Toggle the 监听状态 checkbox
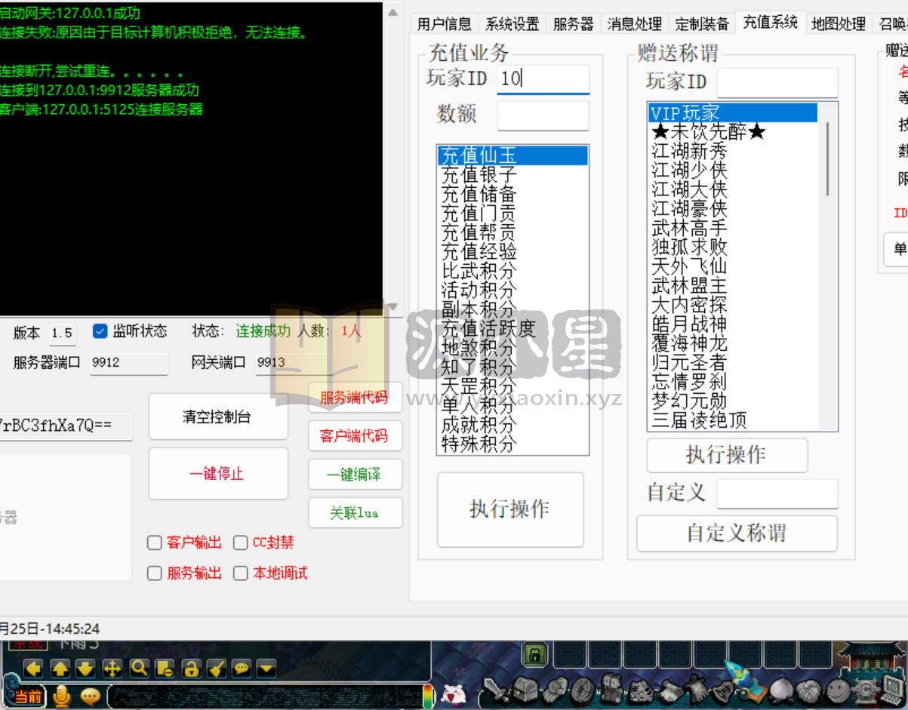This screenshot has height=710, width=908. 100,330
